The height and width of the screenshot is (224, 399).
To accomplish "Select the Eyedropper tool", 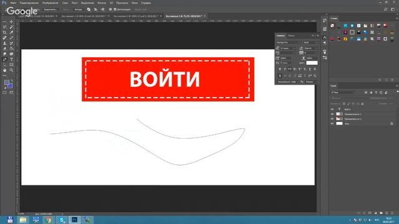I will (x=11, y=32).
